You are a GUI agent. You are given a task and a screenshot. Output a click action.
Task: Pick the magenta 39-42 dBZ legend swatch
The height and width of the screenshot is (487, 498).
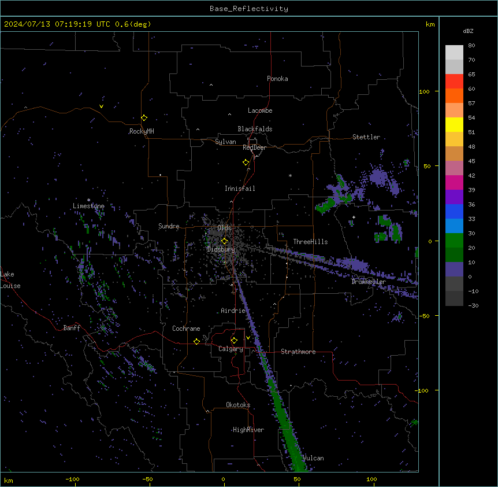454,182
